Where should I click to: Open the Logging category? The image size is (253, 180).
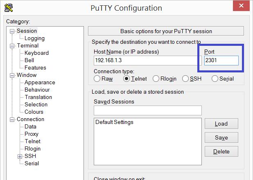click(x=34, y=38)
